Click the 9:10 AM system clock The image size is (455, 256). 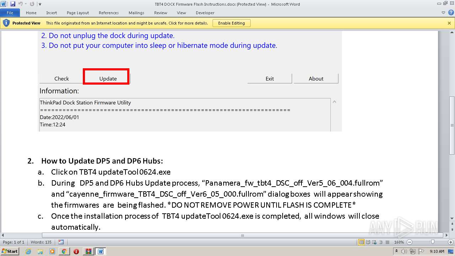pos(437,251)
